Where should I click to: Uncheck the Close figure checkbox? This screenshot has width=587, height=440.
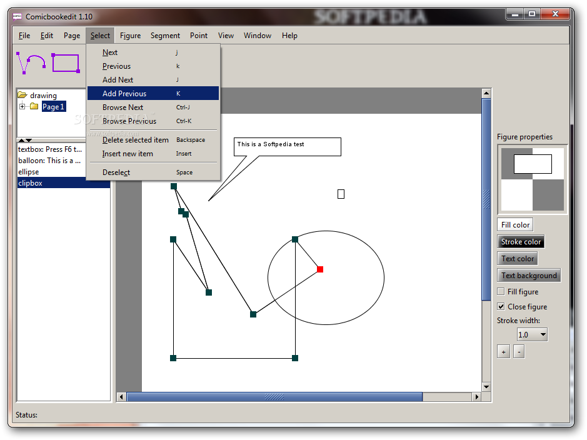click(x=501, y=306)
